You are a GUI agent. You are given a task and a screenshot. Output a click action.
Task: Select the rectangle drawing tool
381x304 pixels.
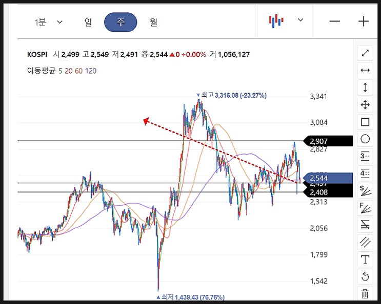click(365, 122)
